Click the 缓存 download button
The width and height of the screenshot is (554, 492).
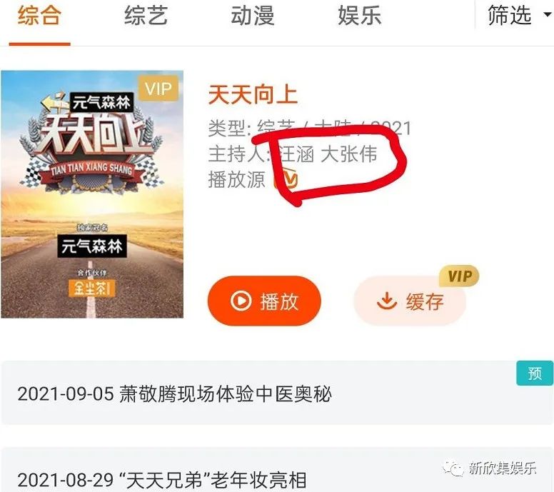click(410, 301)
